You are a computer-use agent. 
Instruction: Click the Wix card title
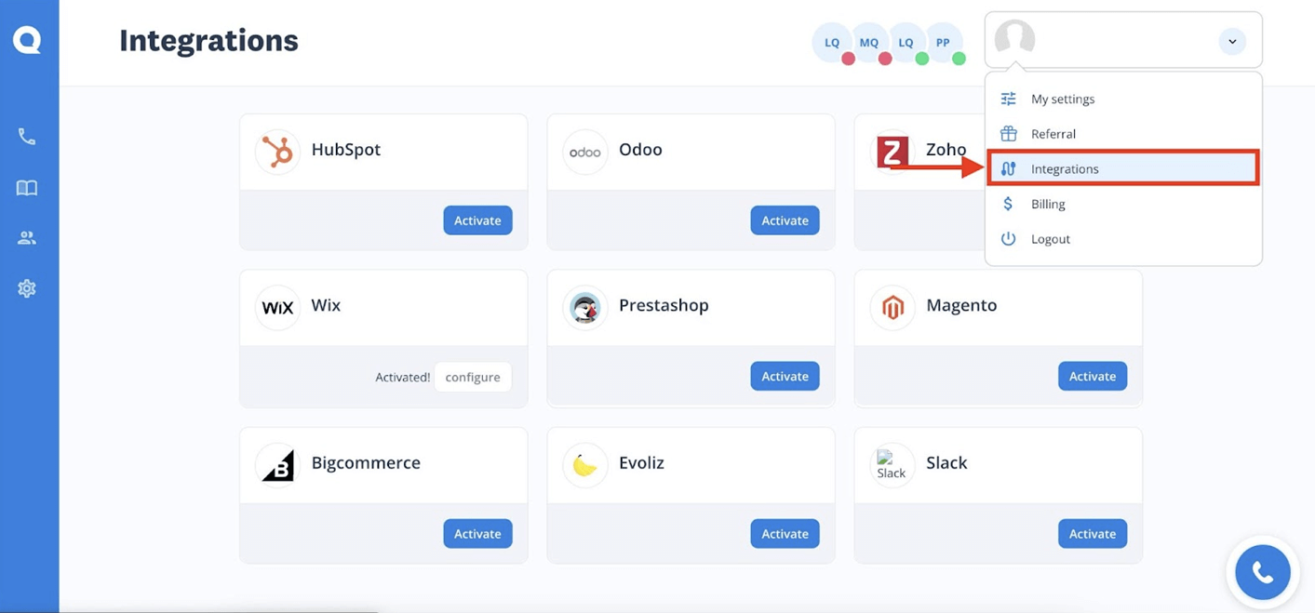coord(326,305)
